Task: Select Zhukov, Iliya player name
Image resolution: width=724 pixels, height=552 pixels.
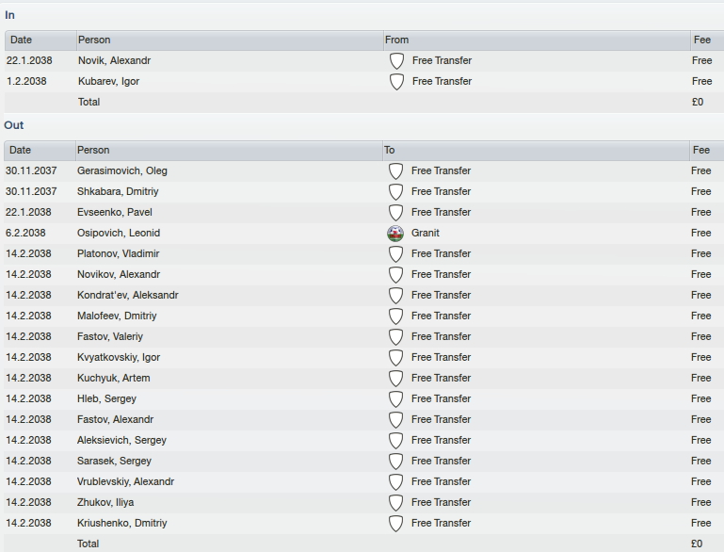Action: point(105,502)
